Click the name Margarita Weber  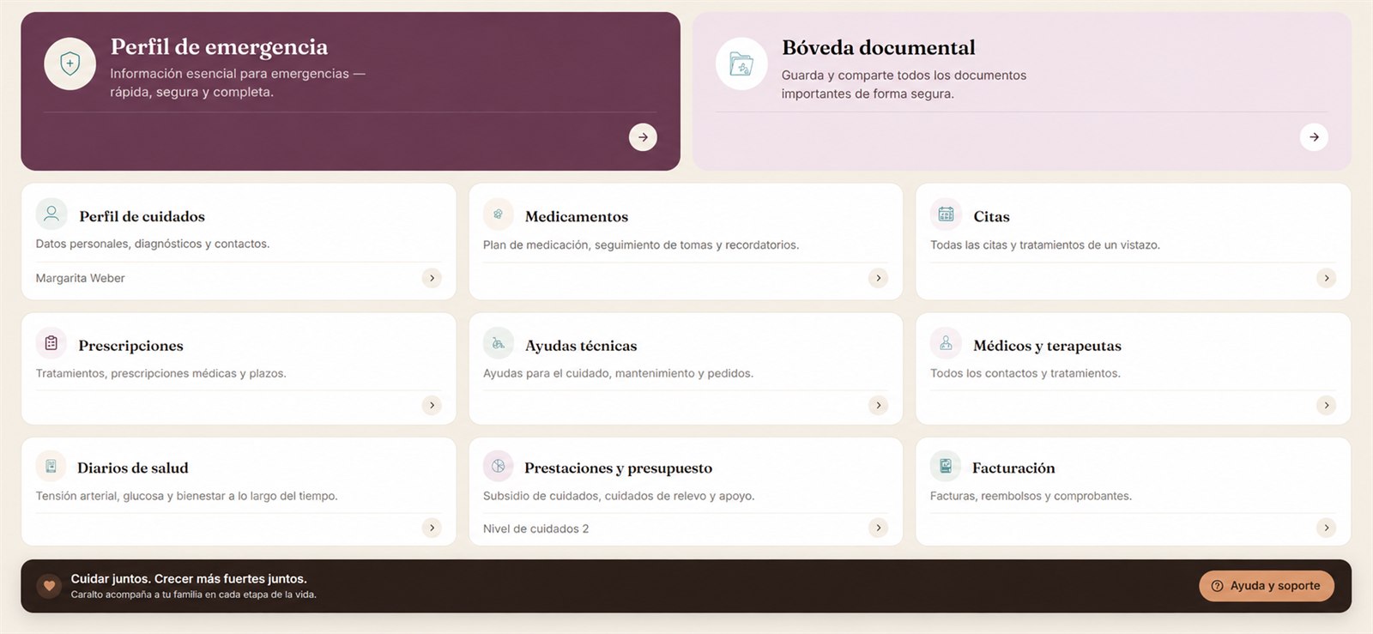coord(80,278)
